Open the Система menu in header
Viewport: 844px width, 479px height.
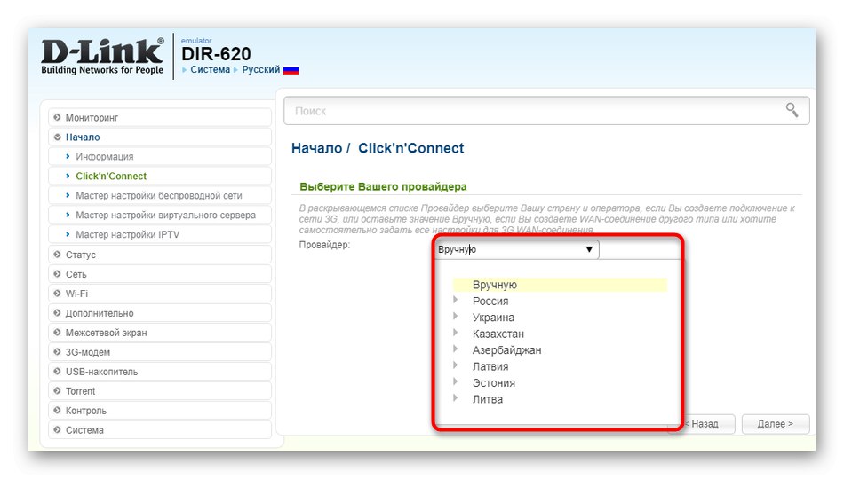pyautogui.click(x=210, y=69)
